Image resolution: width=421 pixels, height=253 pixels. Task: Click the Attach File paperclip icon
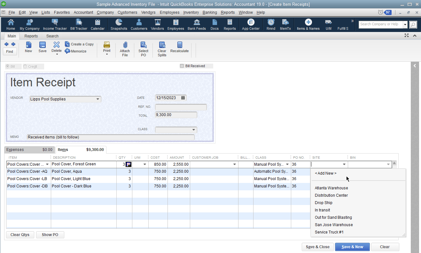tap(125, 49)
